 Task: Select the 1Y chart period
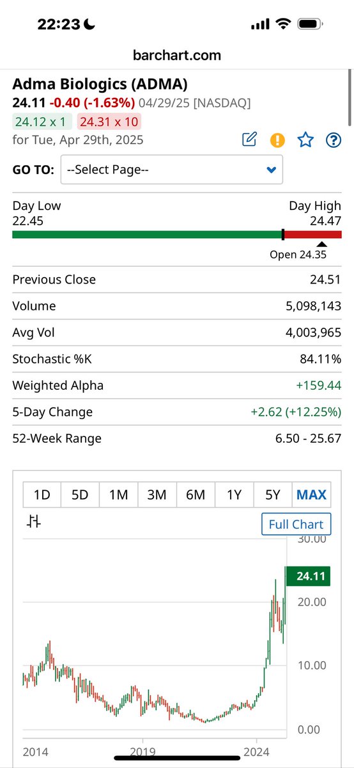point(234,494)
